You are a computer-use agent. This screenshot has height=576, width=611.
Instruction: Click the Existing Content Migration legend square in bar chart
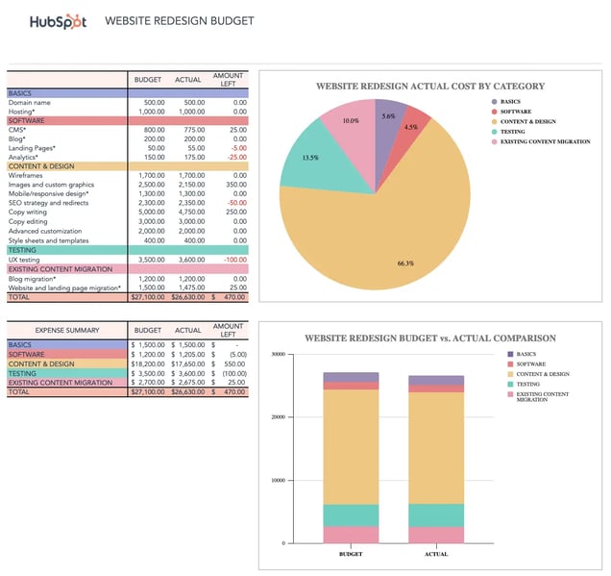click(509, 394)
